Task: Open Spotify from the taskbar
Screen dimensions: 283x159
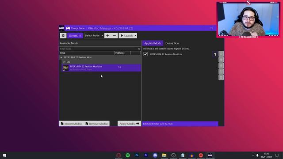Action: pos(128,155)
